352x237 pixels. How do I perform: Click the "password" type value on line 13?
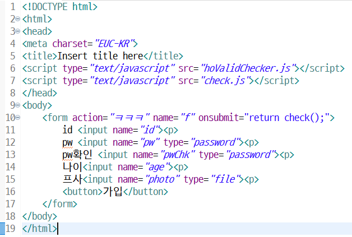click(x=251, y=155)
